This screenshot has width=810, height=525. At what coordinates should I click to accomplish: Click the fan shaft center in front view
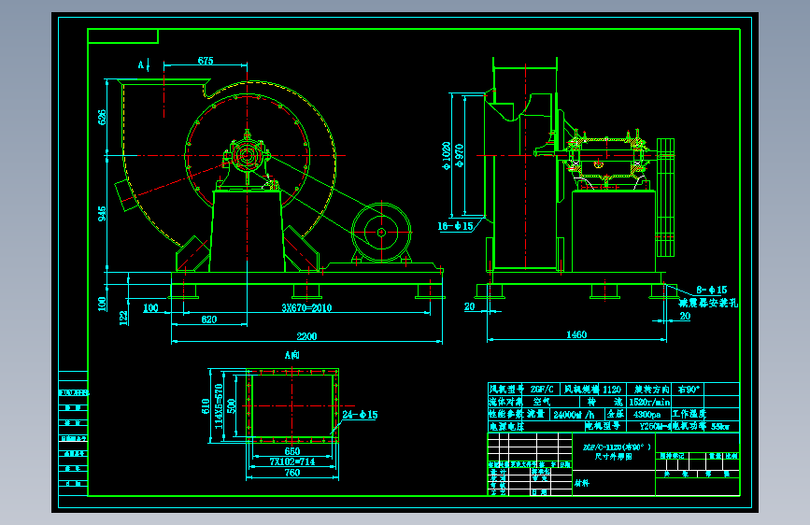tap(247, 155)
